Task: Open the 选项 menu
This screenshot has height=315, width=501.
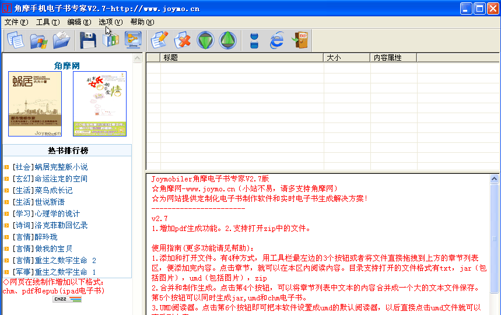Action: point(110,22)
